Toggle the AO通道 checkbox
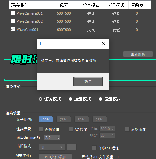This screenshot has height=159, width=156. click(x=71, y=129)
